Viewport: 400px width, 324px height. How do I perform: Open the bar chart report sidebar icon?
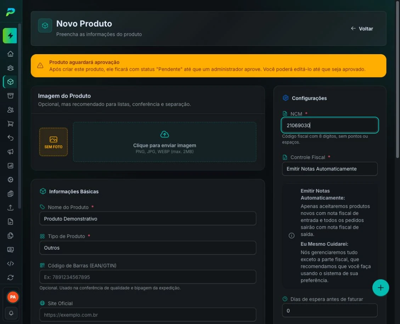tap(11, 166)
